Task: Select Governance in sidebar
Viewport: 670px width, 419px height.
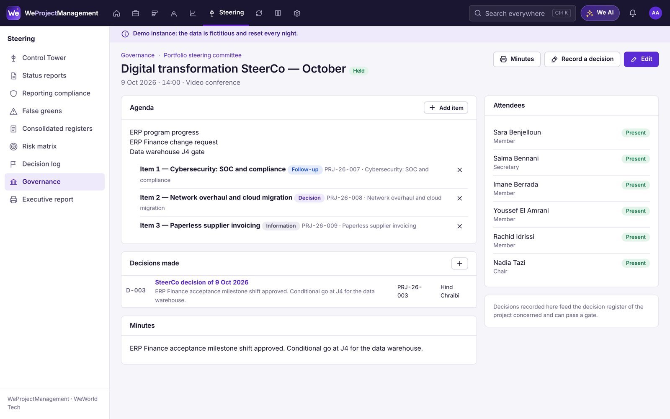Action: 54,182
